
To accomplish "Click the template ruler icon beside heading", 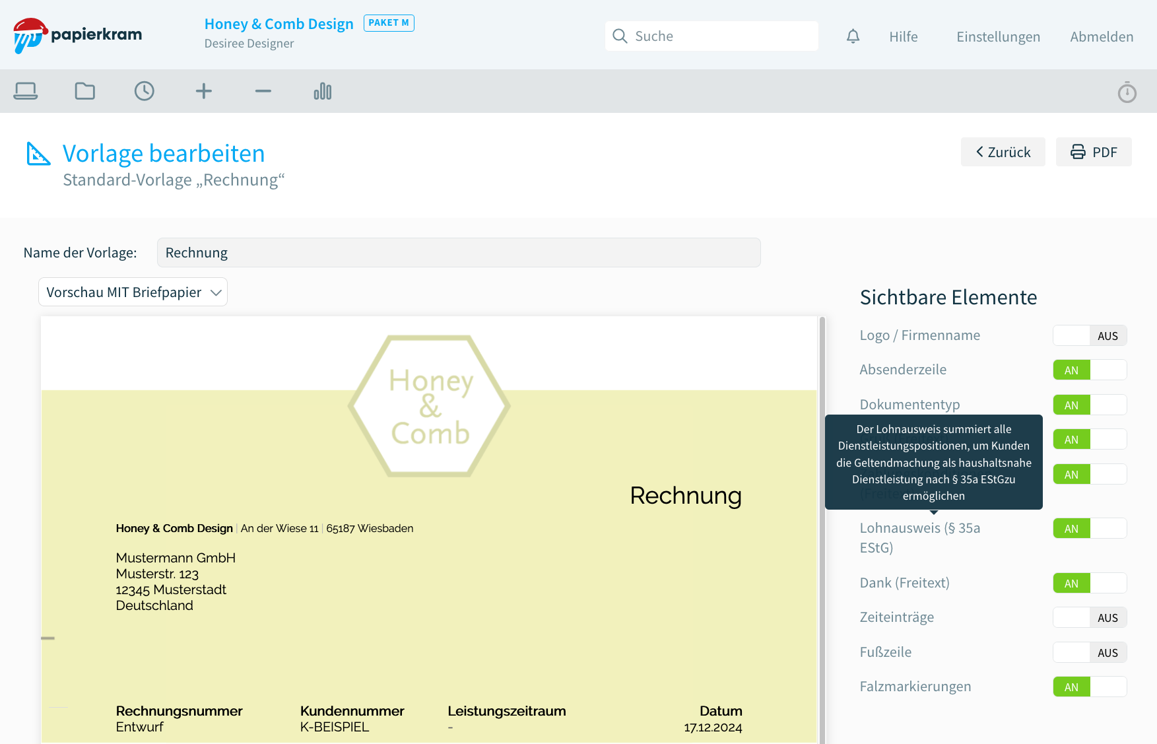I will pos(38,154).
